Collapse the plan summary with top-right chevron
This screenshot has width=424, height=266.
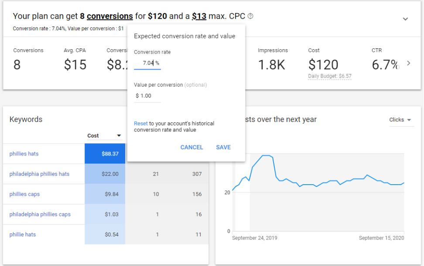[405, 19]
